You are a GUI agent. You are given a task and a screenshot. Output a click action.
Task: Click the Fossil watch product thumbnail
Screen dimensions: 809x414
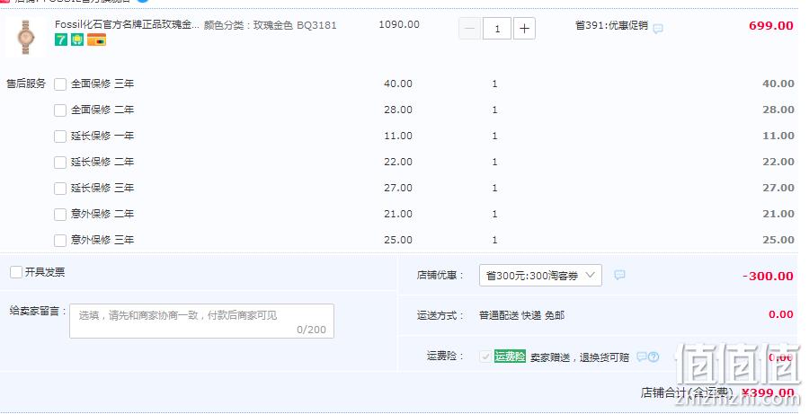click(x=25, y=37)
